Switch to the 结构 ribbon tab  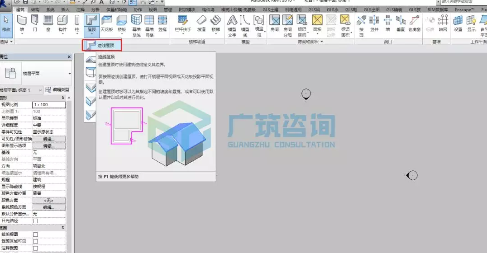(35, 9)
